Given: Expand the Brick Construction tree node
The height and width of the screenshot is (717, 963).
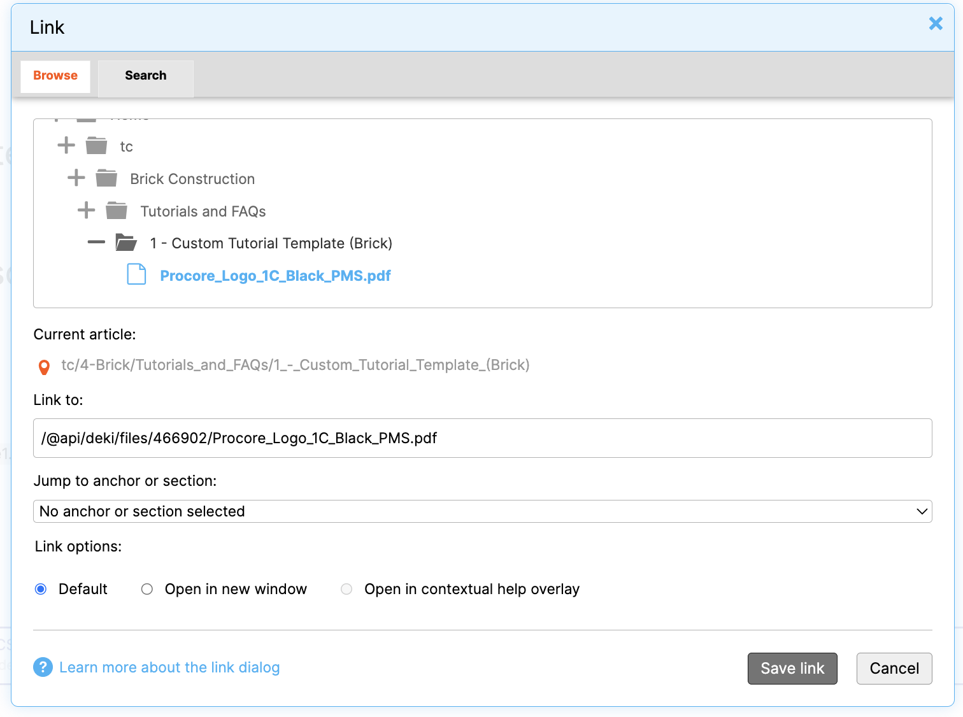Looking at the screenshot, I should (76, 178).
